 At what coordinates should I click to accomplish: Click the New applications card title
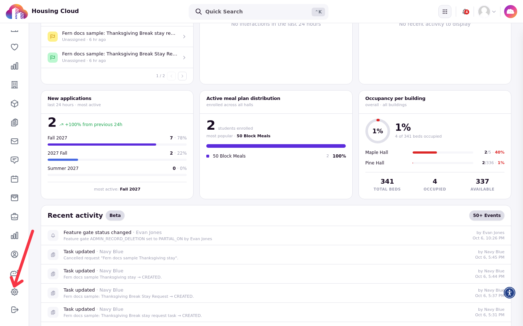coord(69,99)
